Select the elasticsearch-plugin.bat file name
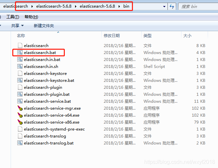Image resolution: width=218 pixels, height=168 pixels. click(x=47, y=94)
